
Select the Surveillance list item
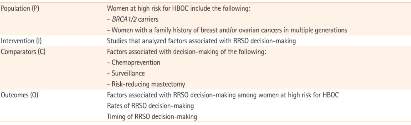pyautogui.click(x=126, y=73)
